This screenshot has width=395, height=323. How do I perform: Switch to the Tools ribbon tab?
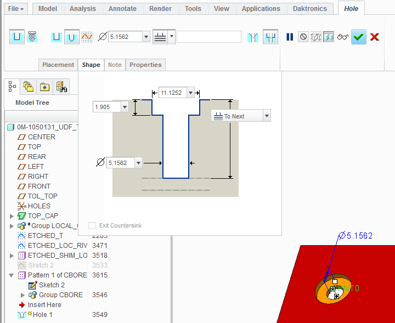193,9
